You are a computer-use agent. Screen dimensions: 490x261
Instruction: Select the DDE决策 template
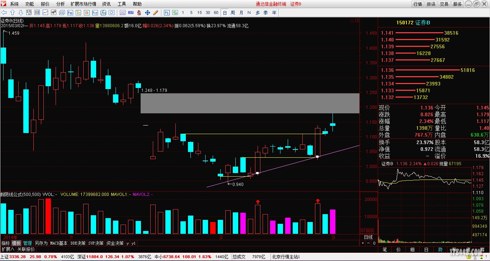(x=78, y=243)
